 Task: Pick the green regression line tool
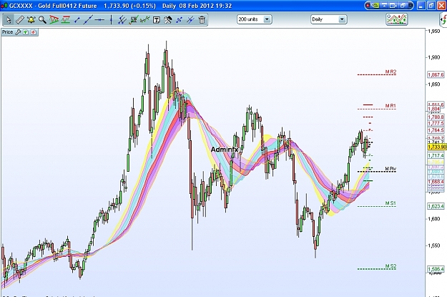pyautogui.click(x=144, y=20)
